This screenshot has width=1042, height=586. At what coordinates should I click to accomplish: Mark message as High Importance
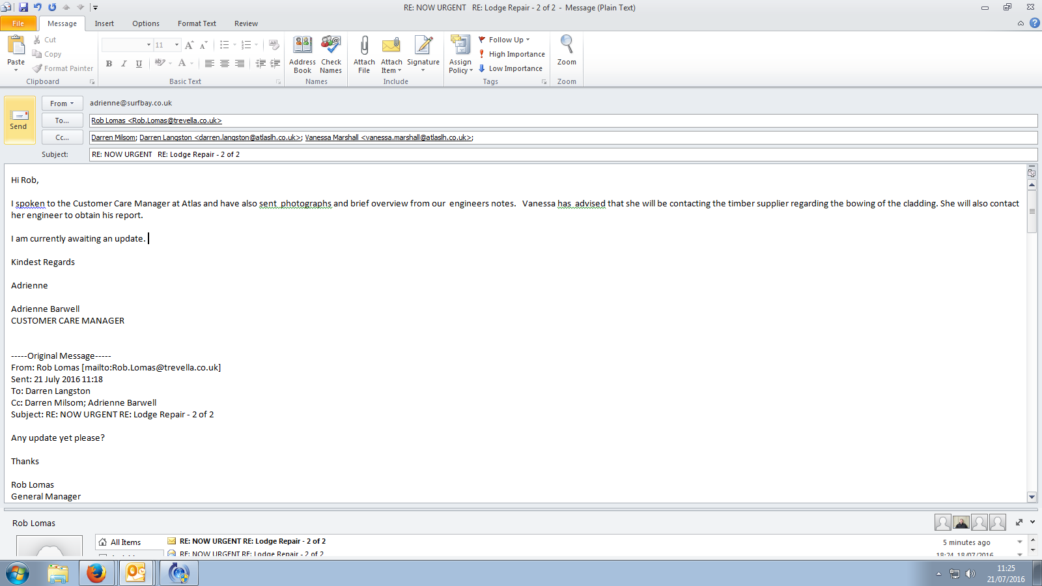pyautogui.click(x=512, y=54)
